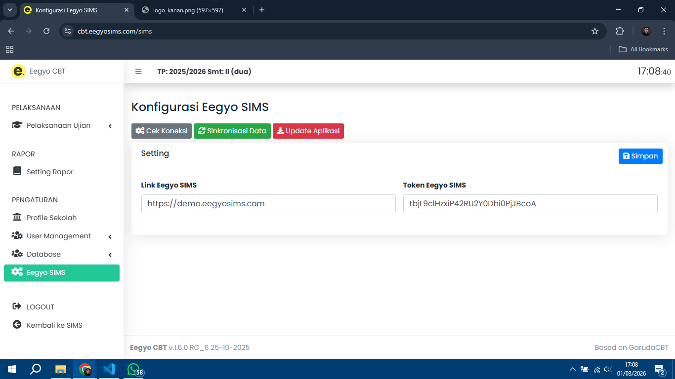Screen dimensions: 675x379
Task: Click the green Sinkronisasi Data button
Action: pos(232,131)
